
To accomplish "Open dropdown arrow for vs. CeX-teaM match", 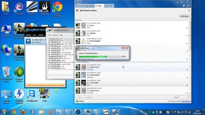I will [187, 85].
